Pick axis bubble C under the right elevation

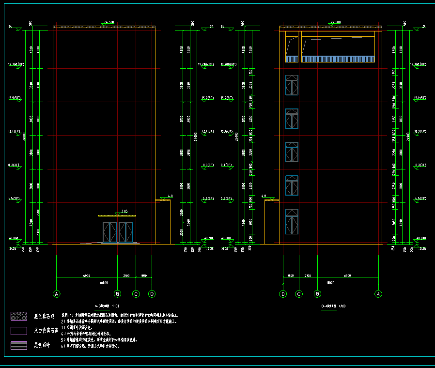tap(299, 293)
